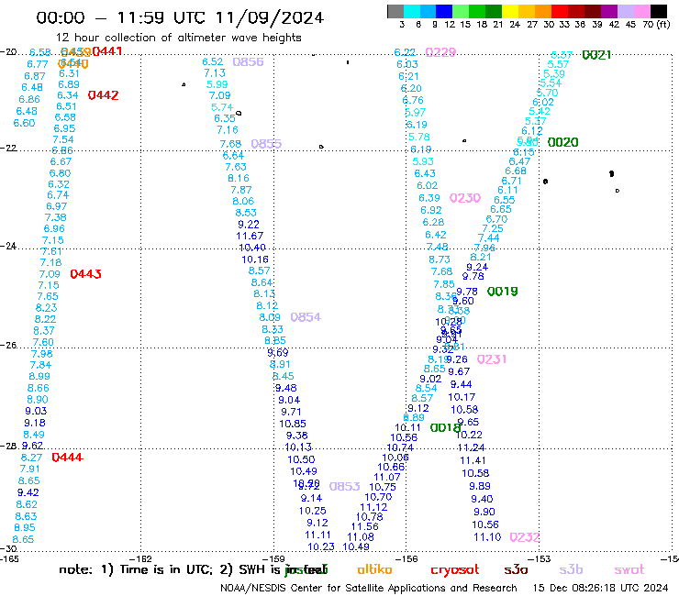
Task: Click the swot time label 0229
Action: [440, 52]
